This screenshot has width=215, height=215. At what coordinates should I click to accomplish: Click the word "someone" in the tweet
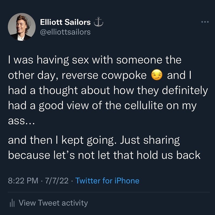click(x=139, y=60)
